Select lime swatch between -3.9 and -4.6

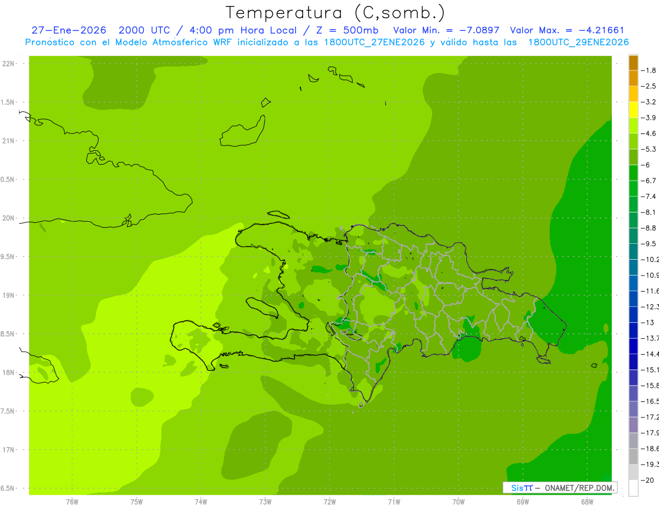(x=633, y=125)
